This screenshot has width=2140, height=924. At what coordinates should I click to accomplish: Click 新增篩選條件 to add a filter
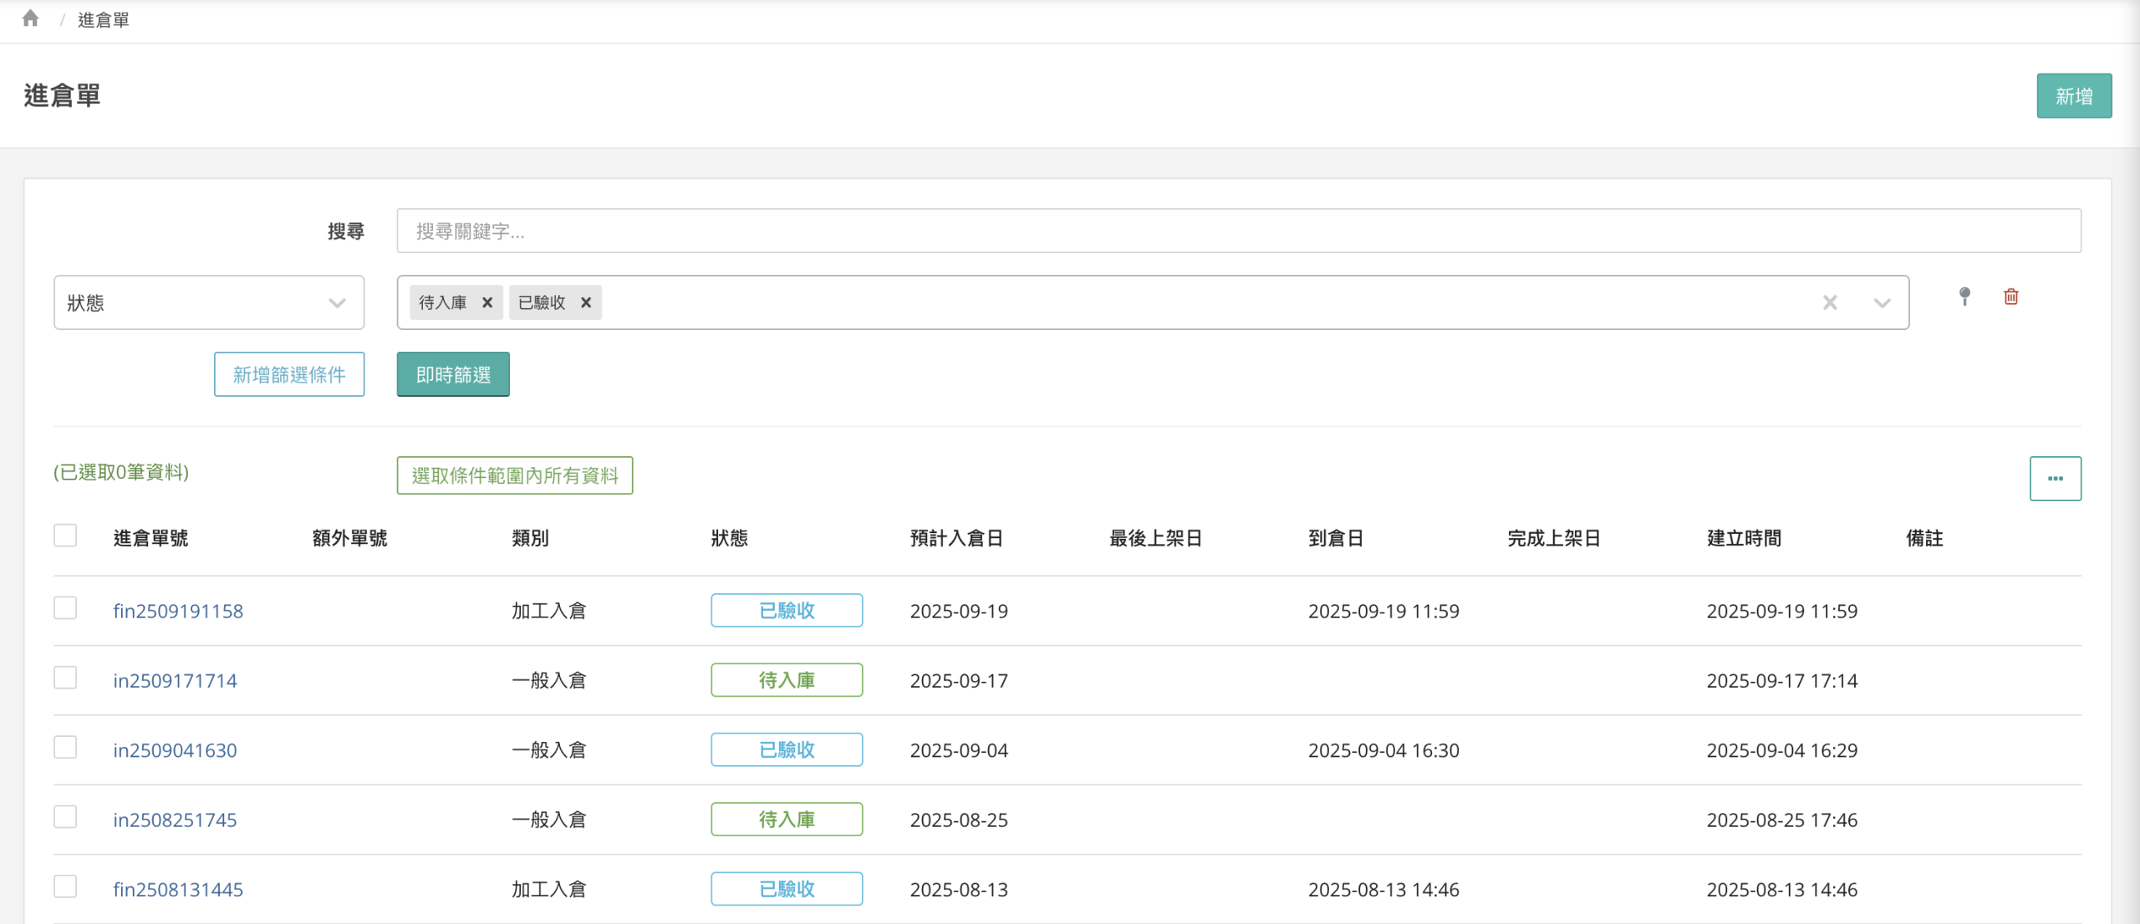(x=289, y=374)
